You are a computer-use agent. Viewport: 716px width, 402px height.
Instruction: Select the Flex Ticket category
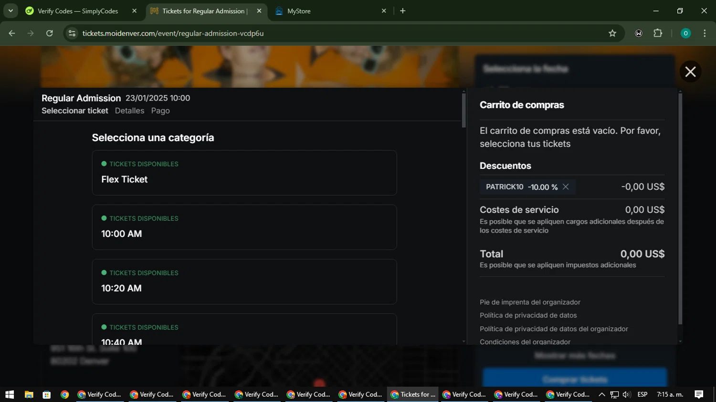click(x=244, y=173)
